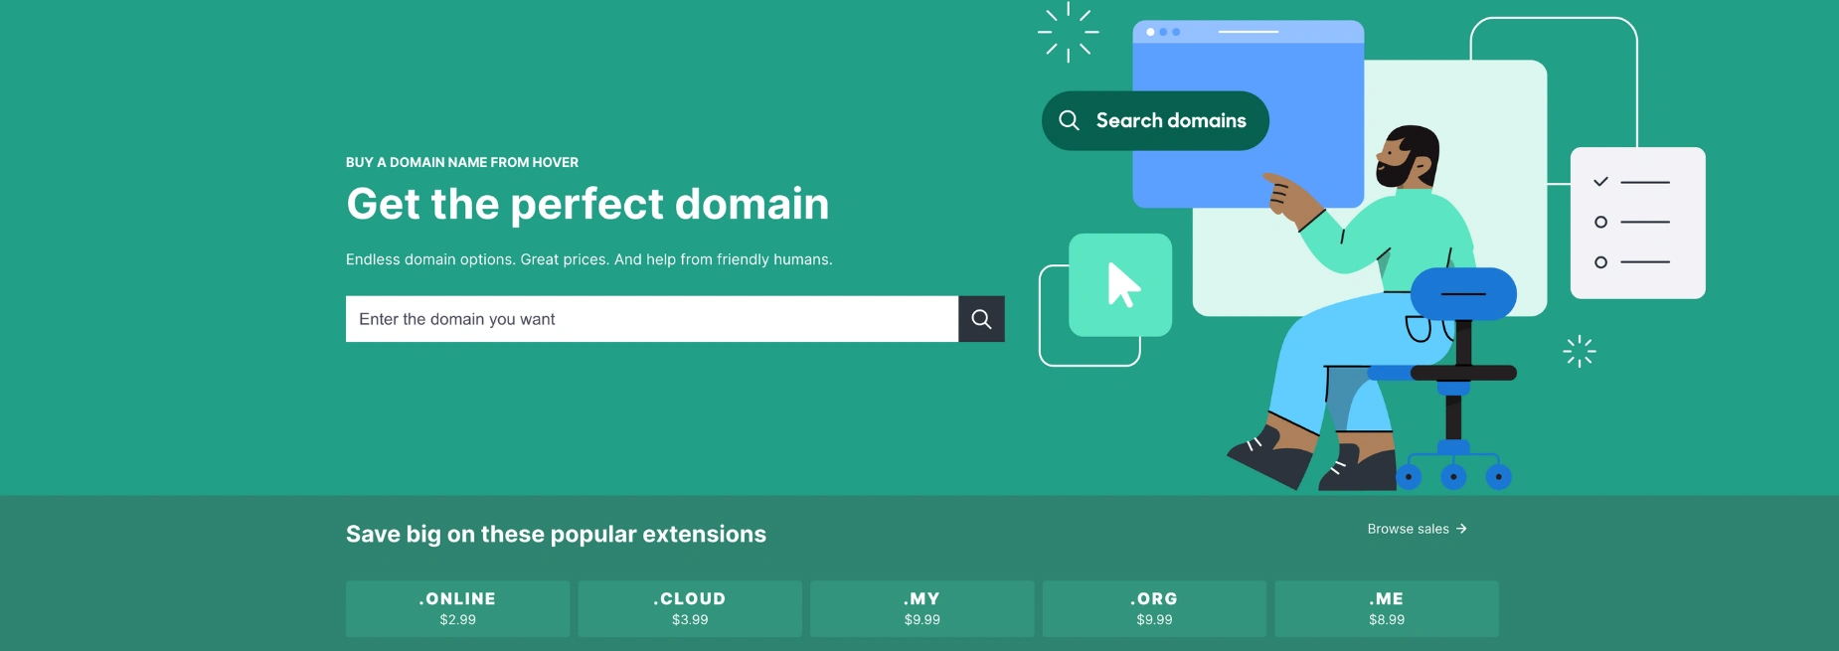Image resolution: width=1839 pixels, height=651 pixels.
Task: Click 'Save big on these popular extensions' heading
Action: point(556,535)
